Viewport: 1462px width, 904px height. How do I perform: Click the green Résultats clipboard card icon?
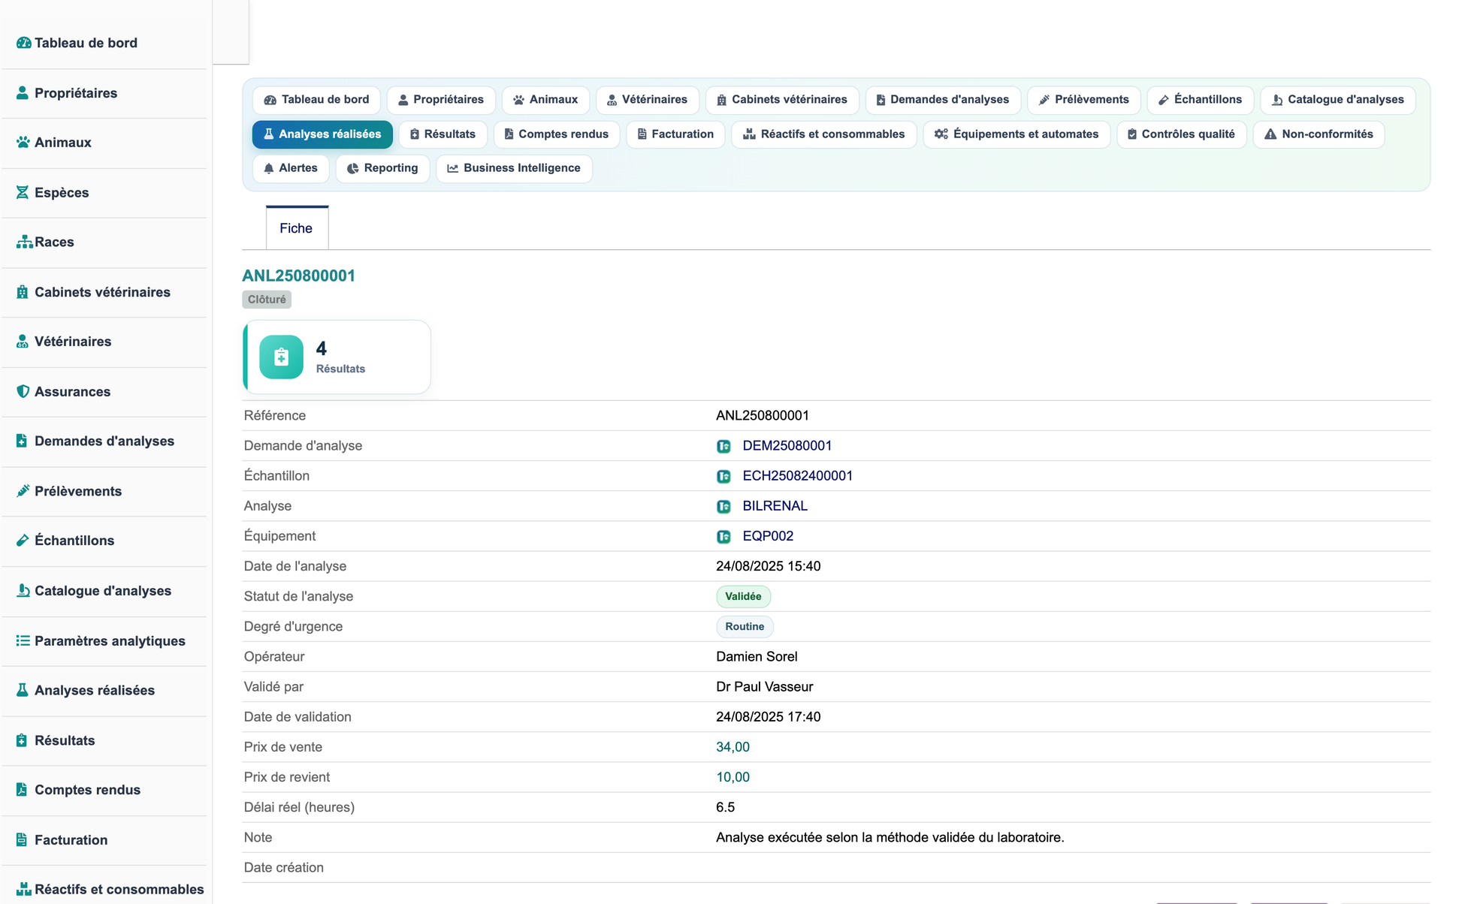281,357
